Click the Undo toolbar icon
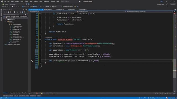Viewport: 177px width, 99px height. point(39,6)
